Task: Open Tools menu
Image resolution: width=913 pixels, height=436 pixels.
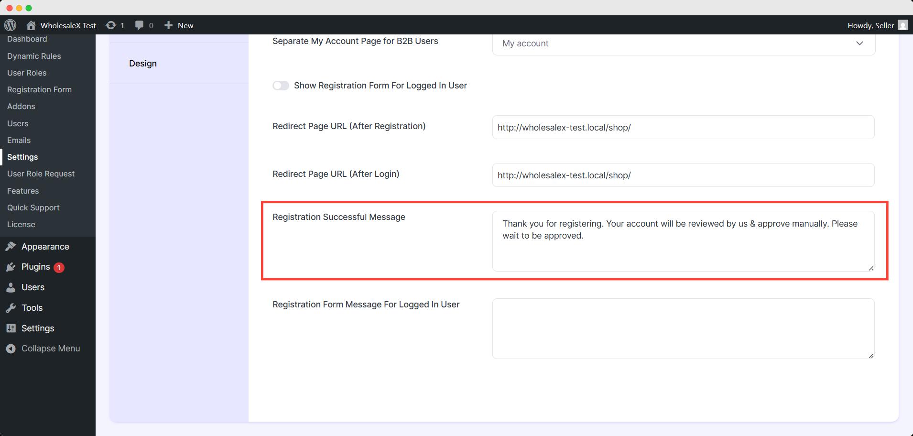Action: (x=32, y=308)
